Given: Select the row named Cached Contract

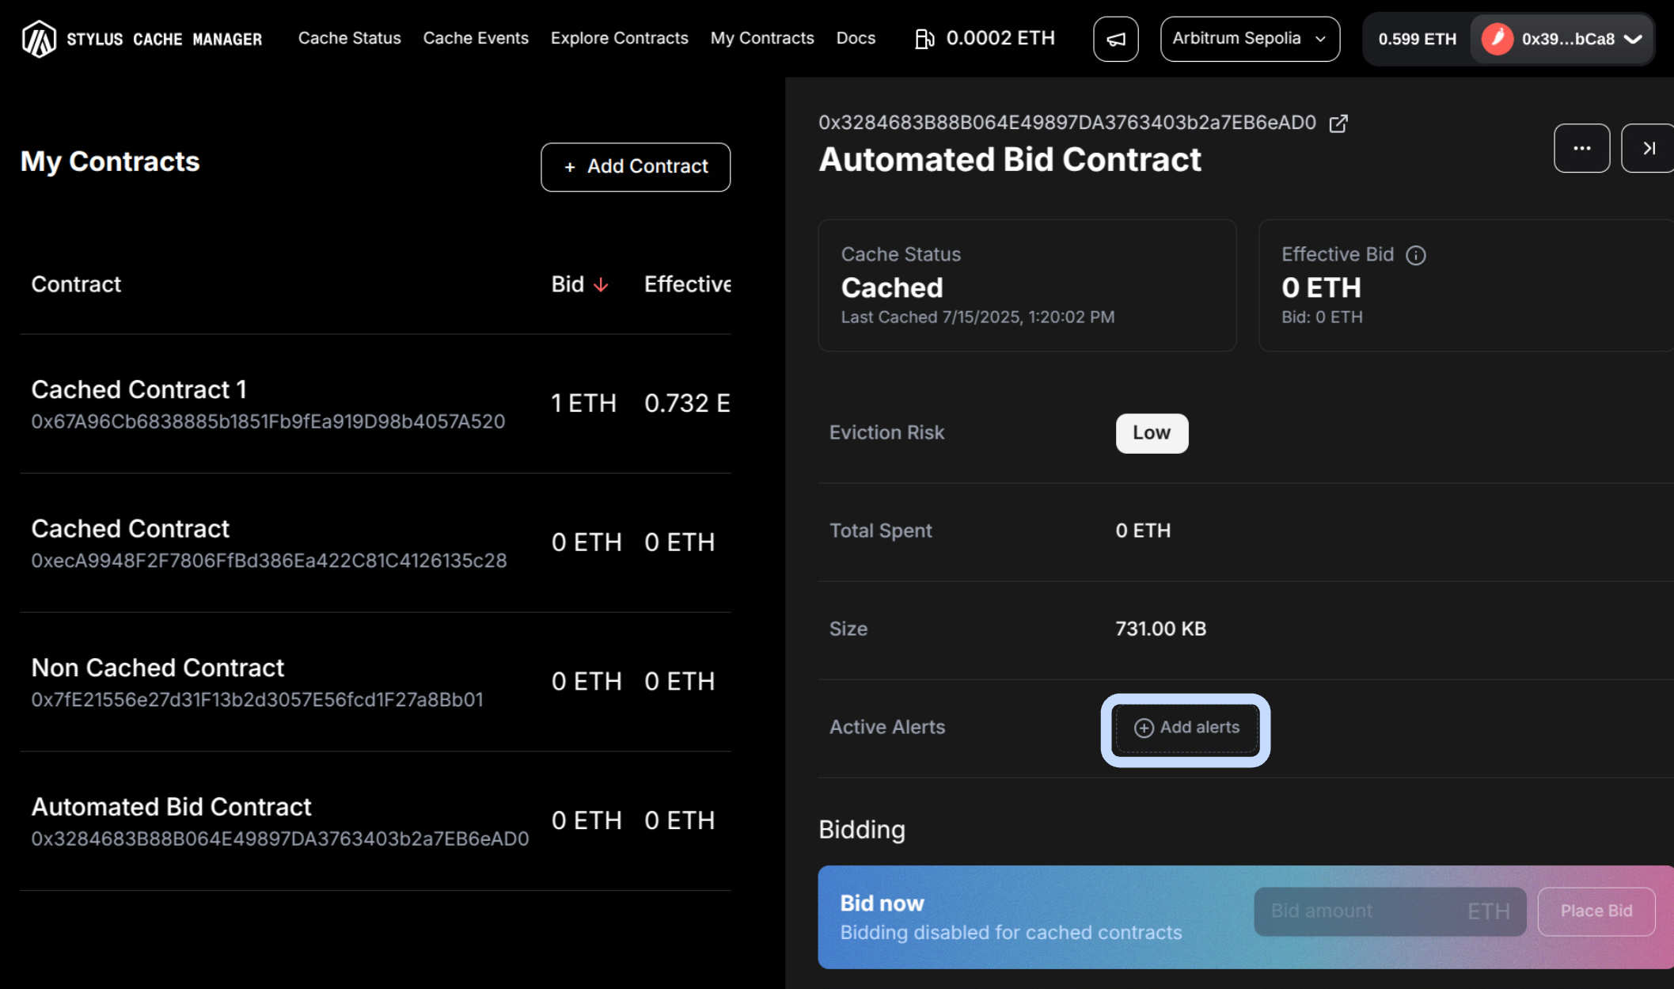Looking at the screenshot, I should pos(375,543).
